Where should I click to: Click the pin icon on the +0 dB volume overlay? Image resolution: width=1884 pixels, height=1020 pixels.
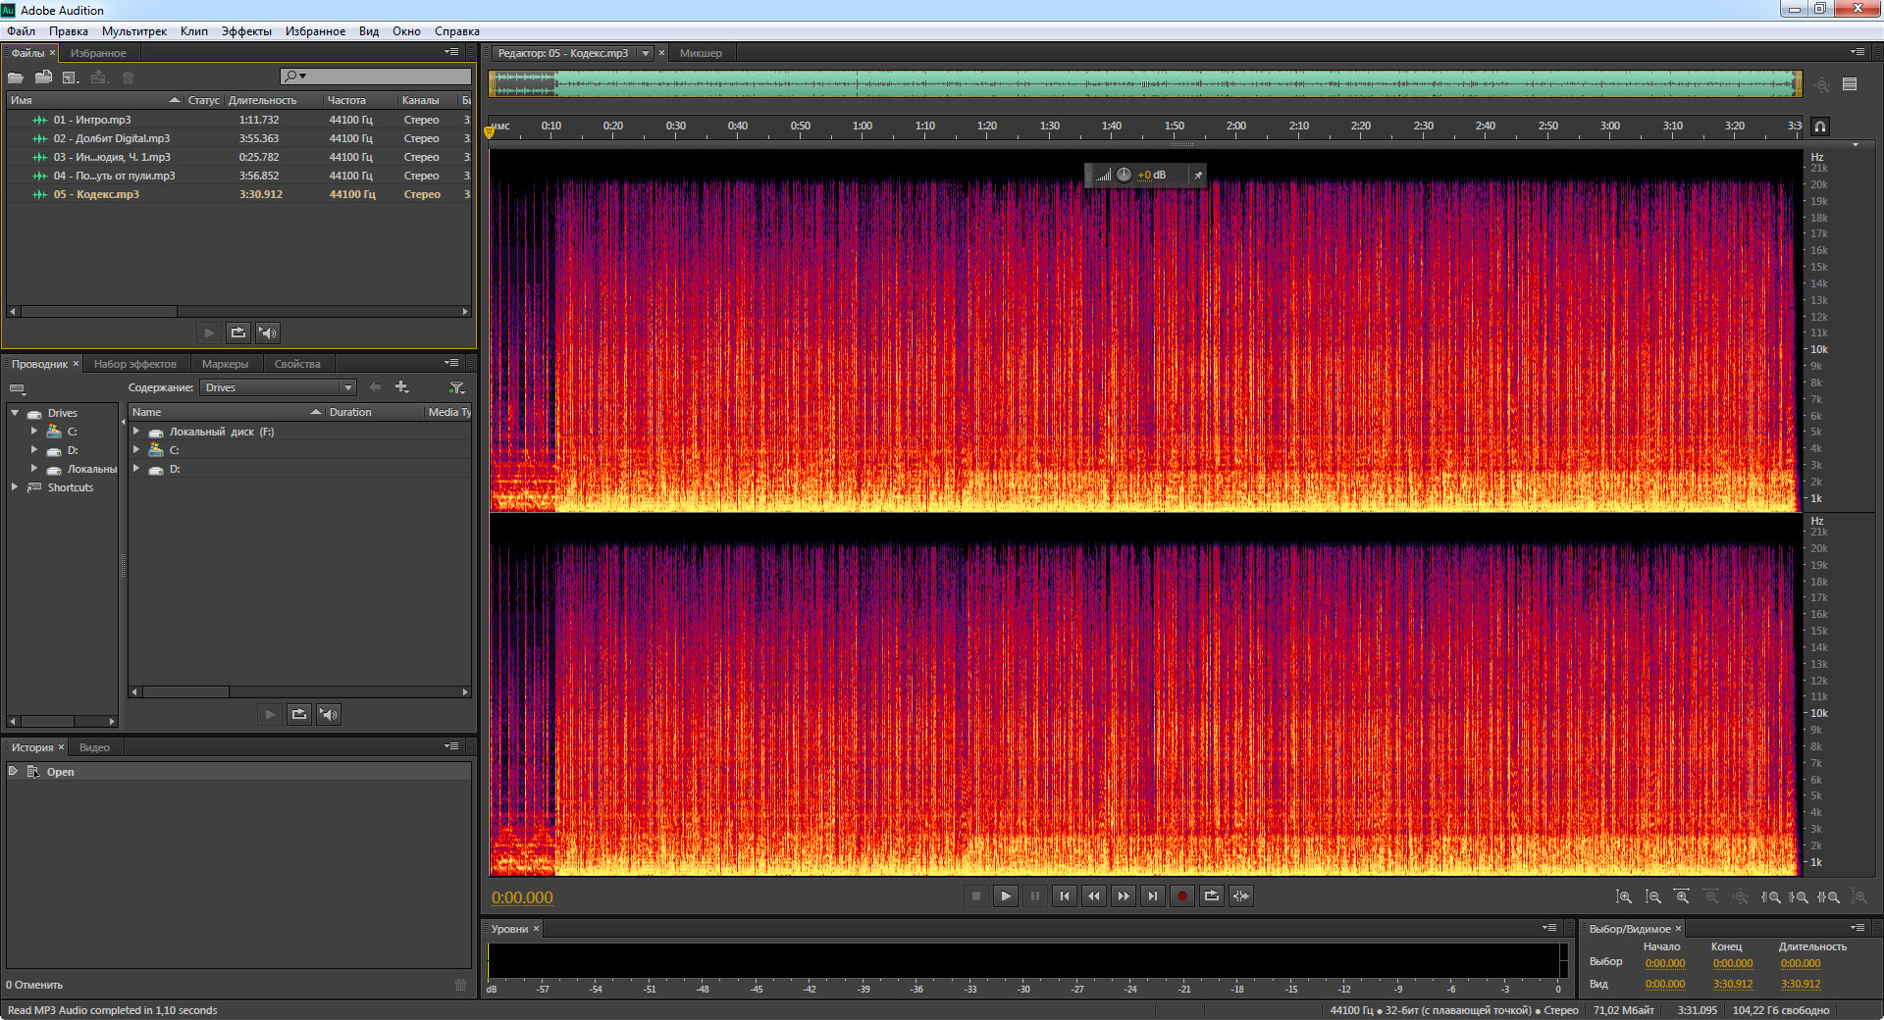(x=1197, y=176)
